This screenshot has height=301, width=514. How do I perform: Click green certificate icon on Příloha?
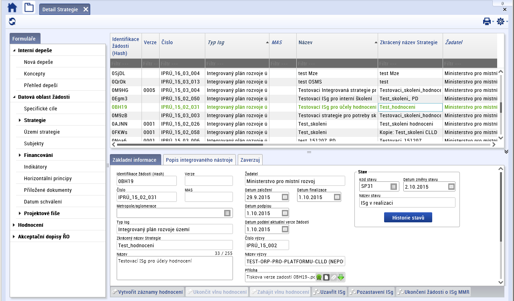(319, 277)
